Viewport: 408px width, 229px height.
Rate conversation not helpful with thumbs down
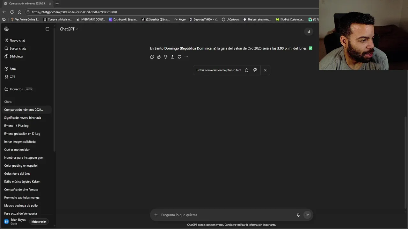point(255,70)
